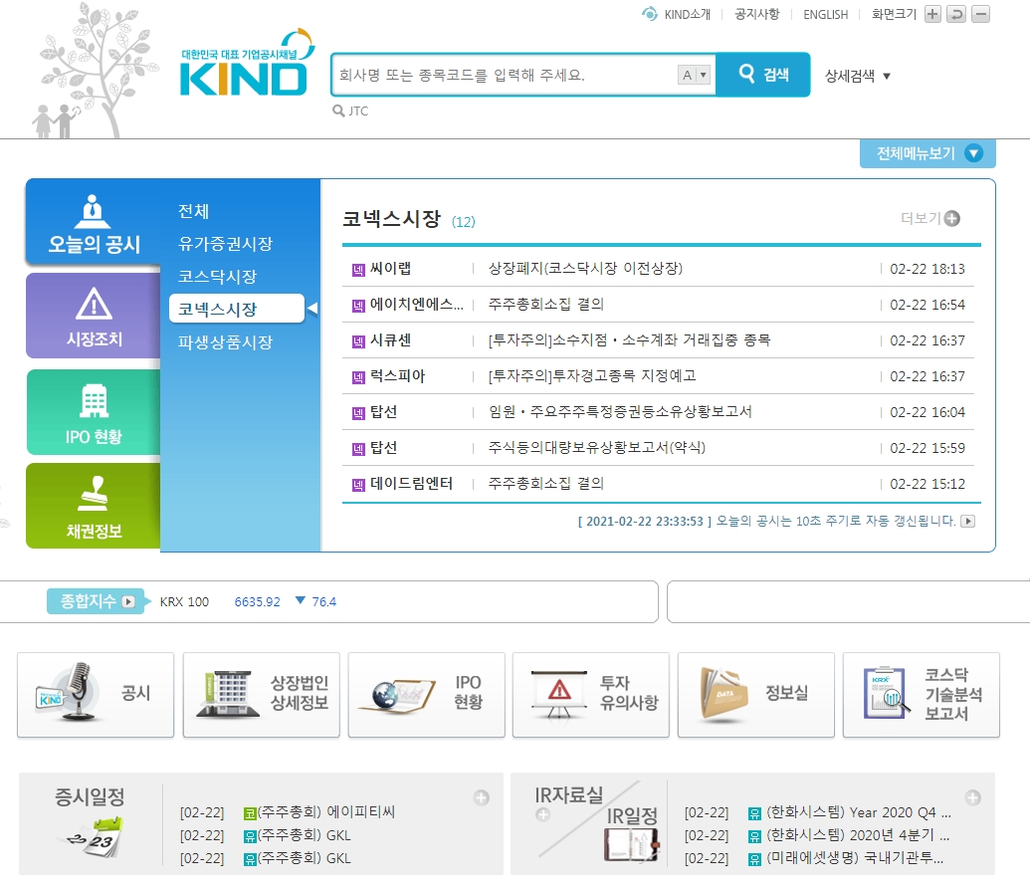Open 상장폐지(코스닥시장 이전상장) disclosure
1030x893 pixels.
585,268
